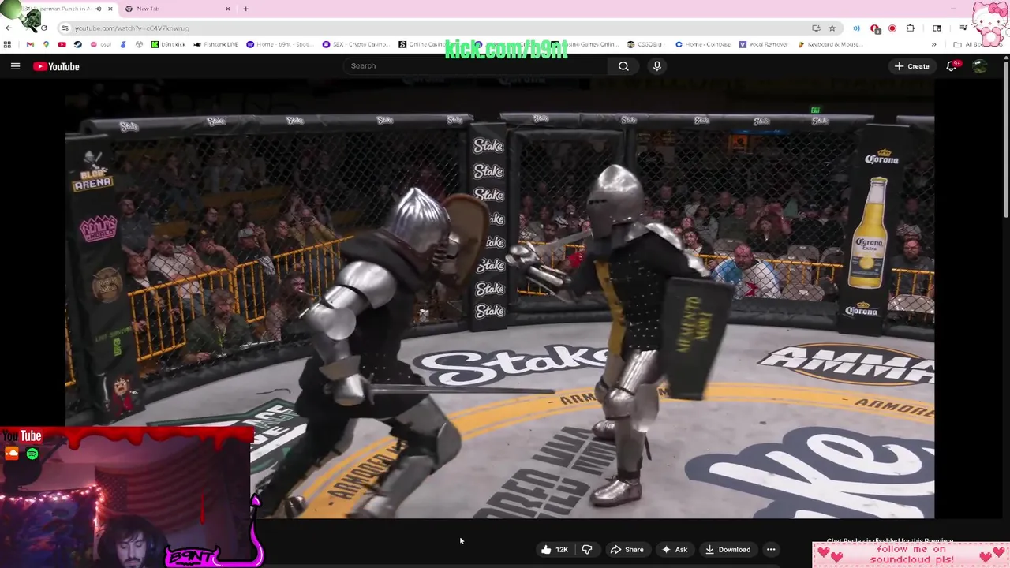Open the Fishtank LIVE bookmark
This screenshot has width=1010, height=568.
215,45
